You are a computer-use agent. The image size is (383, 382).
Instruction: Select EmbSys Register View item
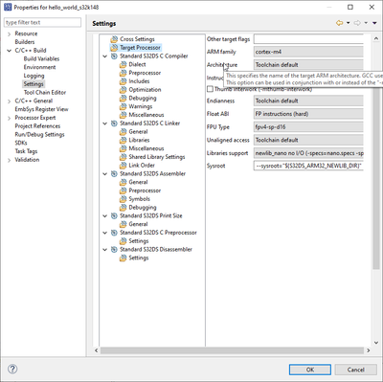click(x=41, y=109)
